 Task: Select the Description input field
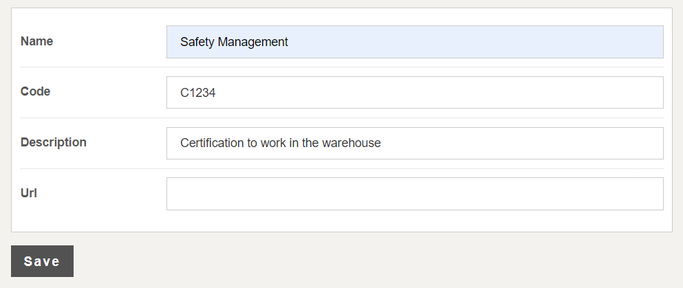(x=414, y=143)
